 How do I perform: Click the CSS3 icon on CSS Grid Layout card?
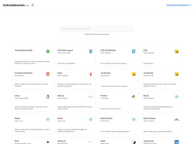click(91, 51)
